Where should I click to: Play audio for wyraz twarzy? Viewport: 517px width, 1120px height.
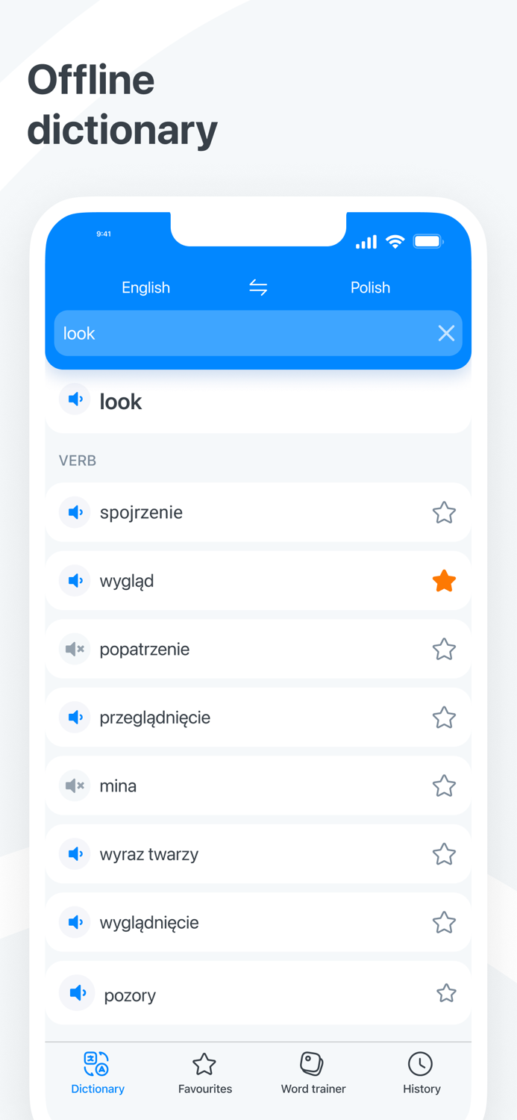click(75, 853)
